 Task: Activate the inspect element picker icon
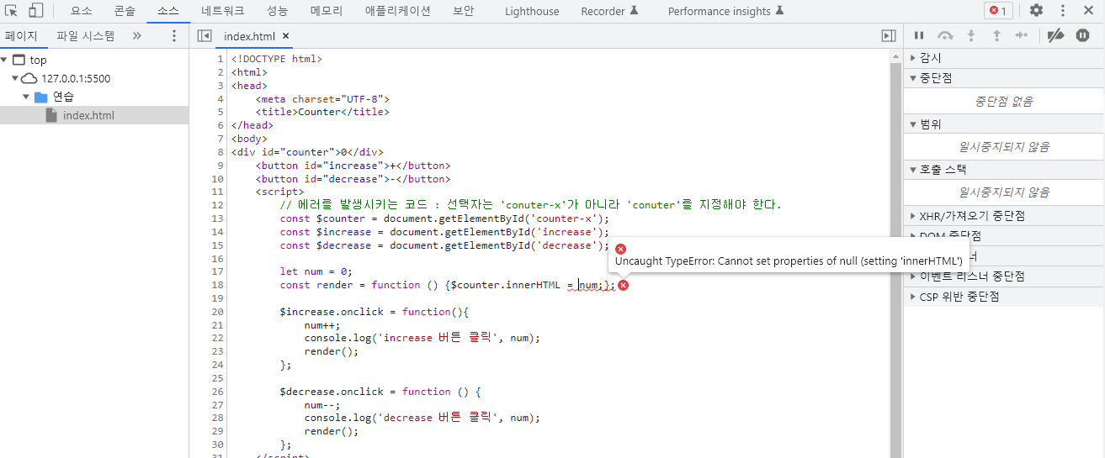click(x=12, y=11)
